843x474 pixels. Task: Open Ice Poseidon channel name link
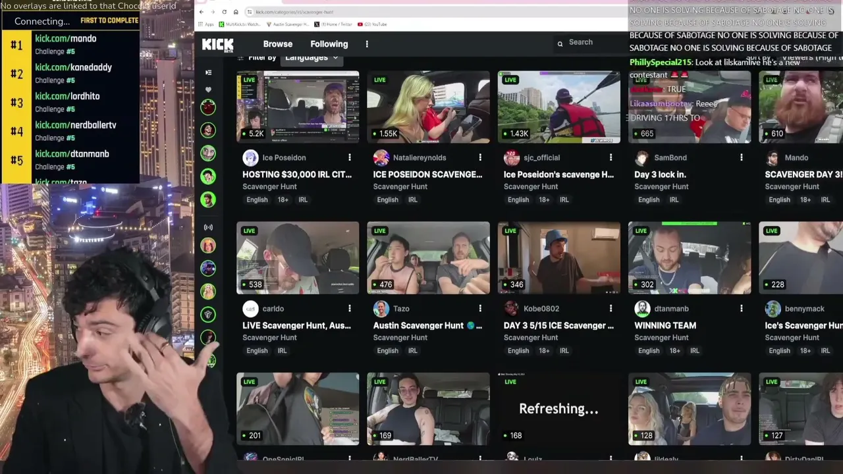pyautogui.click(x=284, y=158)
